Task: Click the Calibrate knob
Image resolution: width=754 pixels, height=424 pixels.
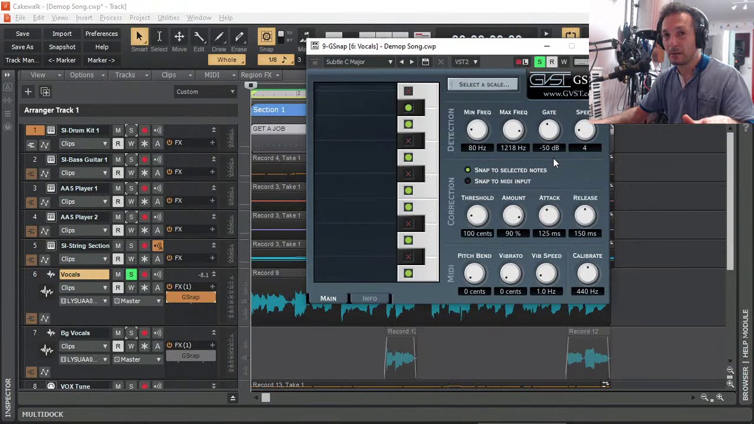Action: pos(587,274)
